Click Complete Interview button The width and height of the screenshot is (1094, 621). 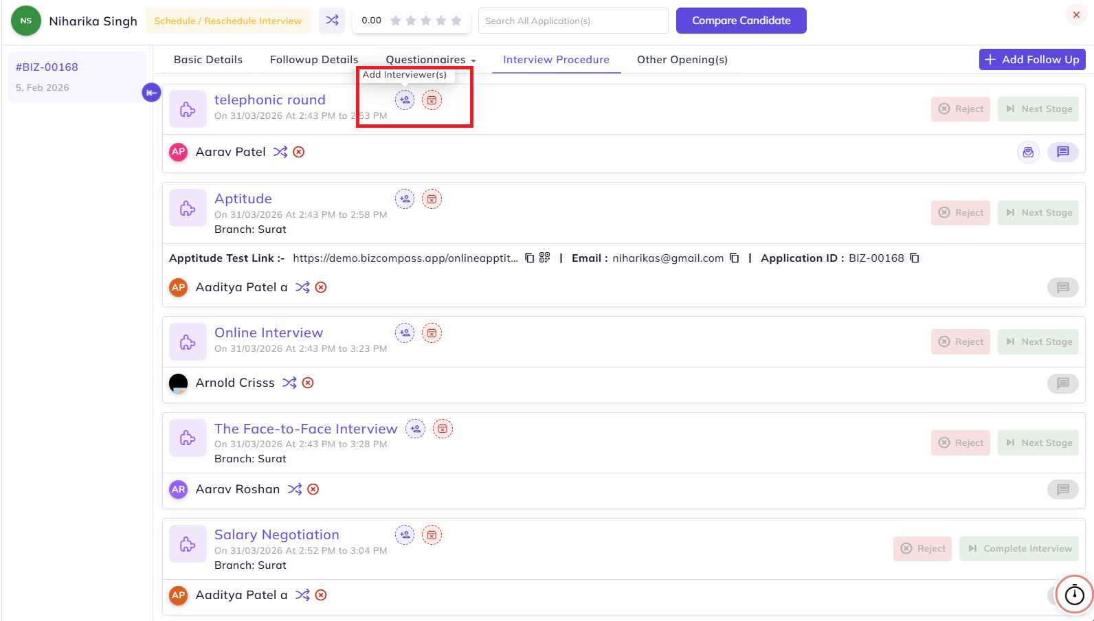tap(1019, 549)
